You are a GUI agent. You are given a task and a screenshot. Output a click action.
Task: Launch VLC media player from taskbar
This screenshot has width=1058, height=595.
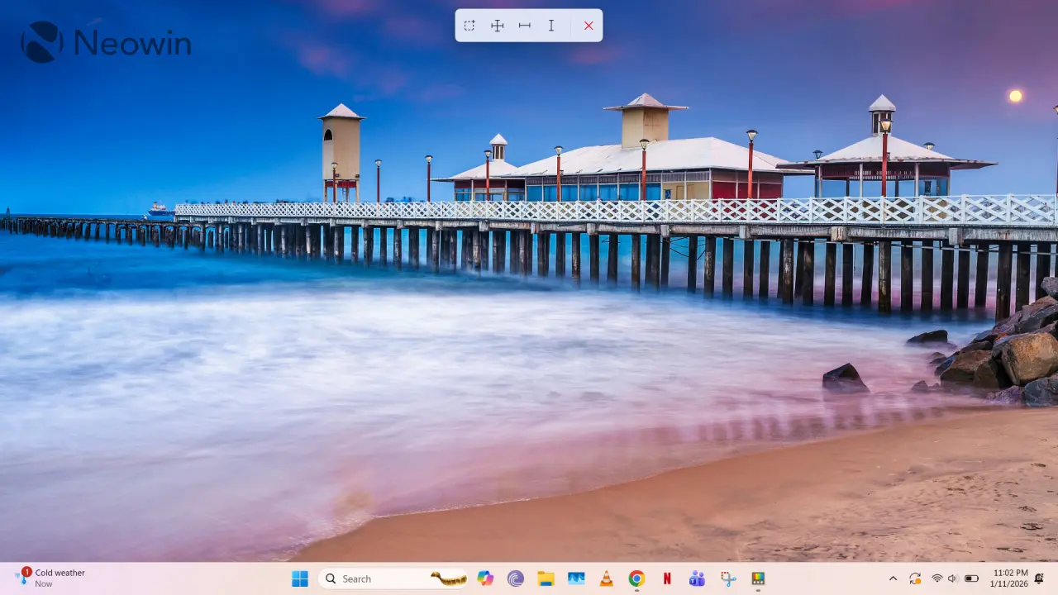(x=606, y=578)
